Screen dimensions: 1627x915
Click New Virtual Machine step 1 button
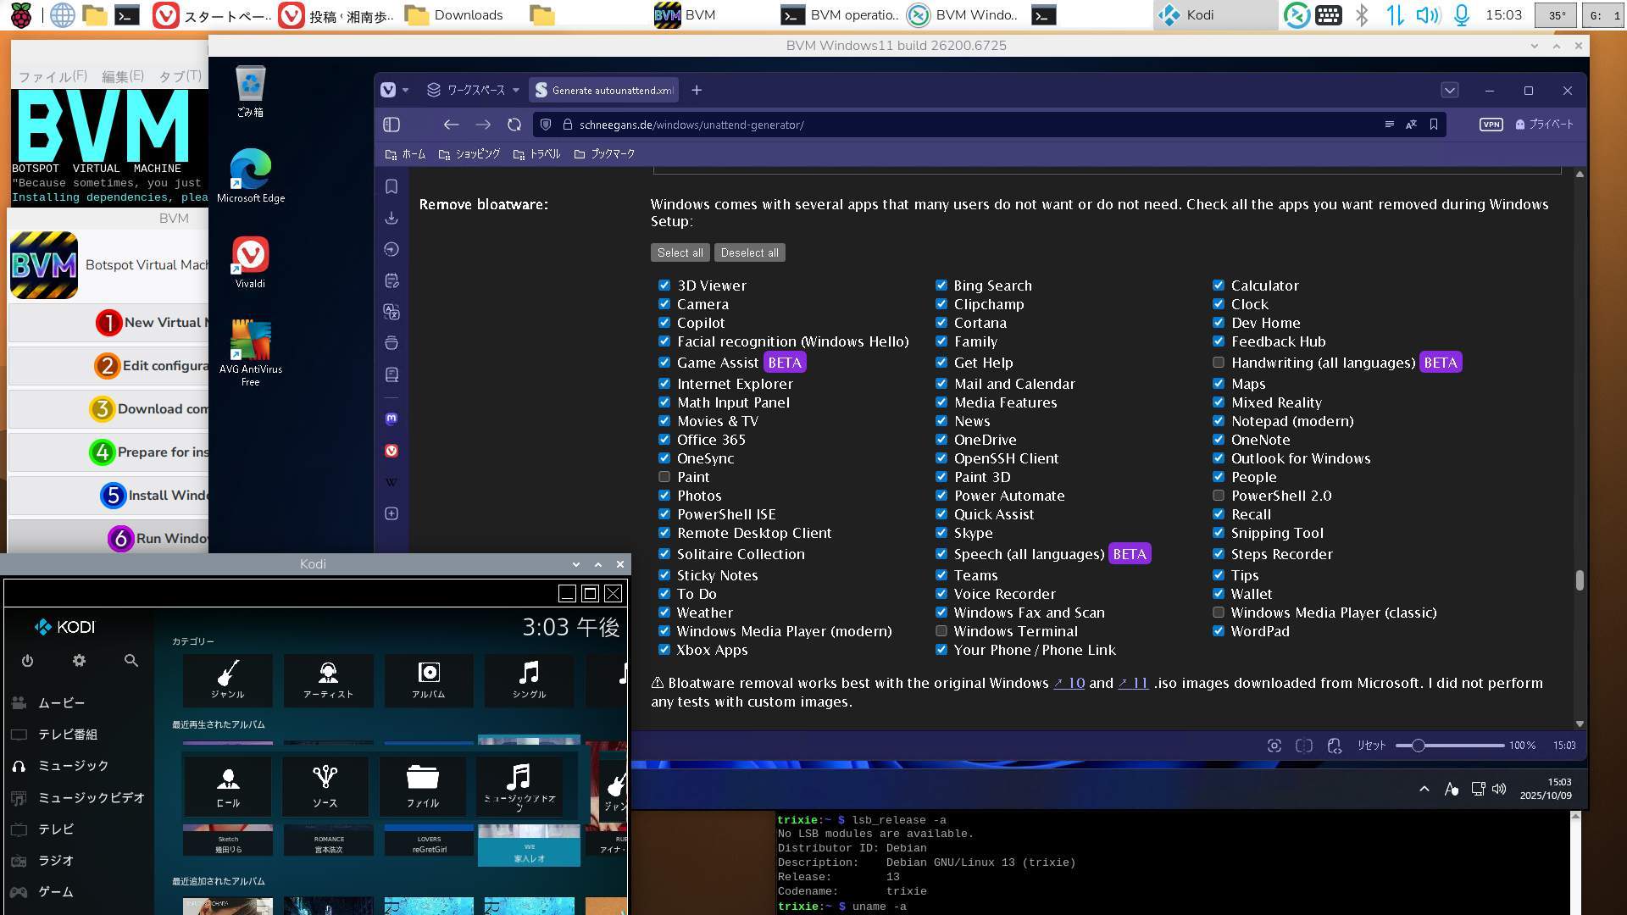pos(153,323)
